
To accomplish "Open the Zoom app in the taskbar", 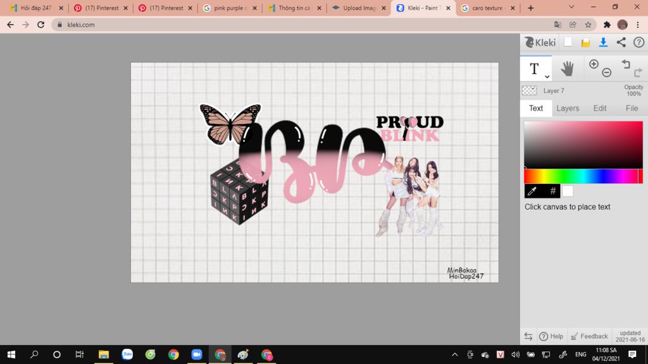I will click(x=196, y=355).
